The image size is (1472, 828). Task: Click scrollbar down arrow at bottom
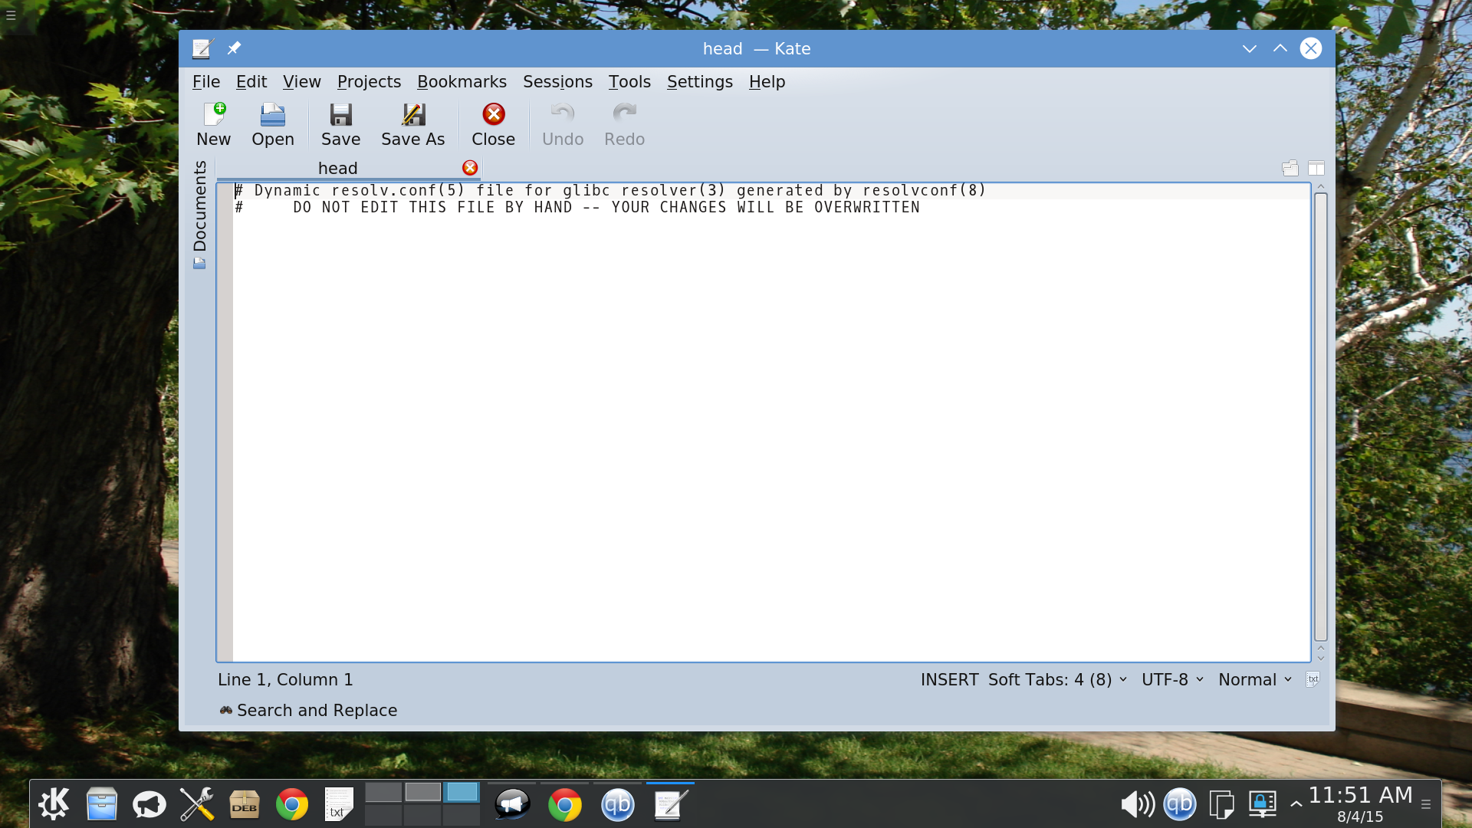click(1320, 658)
